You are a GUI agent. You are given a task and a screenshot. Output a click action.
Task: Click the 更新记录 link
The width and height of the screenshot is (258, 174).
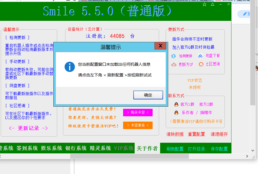click(28, 128)
